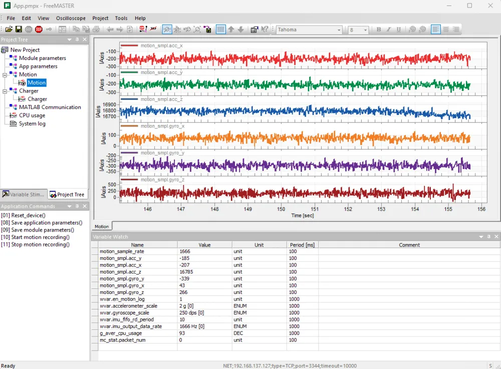The image size is (501, 369).
Task: Click the scope zoom-fit icon
Action: tap(197, 29)
